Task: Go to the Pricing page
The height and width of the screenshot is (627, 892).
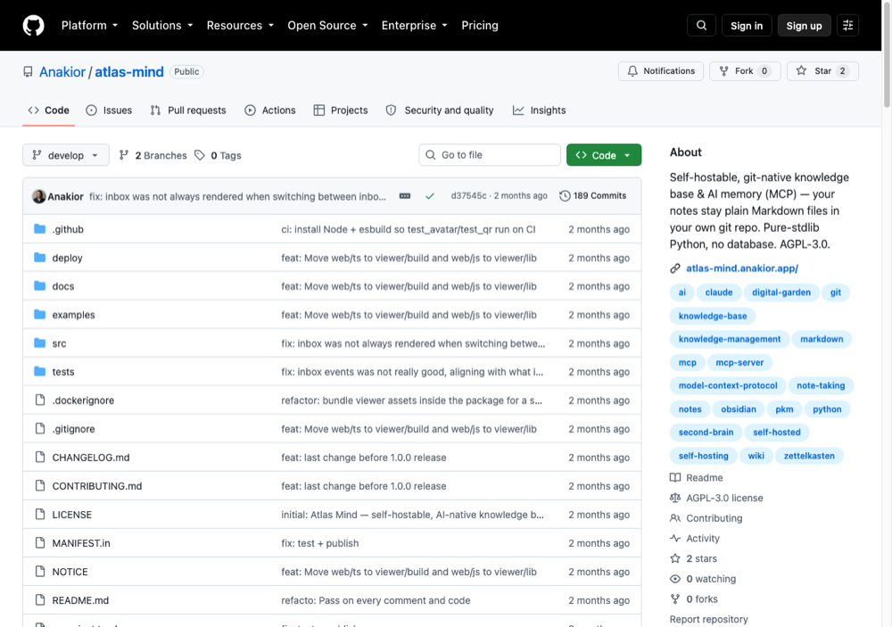Action: click(480, 26)
